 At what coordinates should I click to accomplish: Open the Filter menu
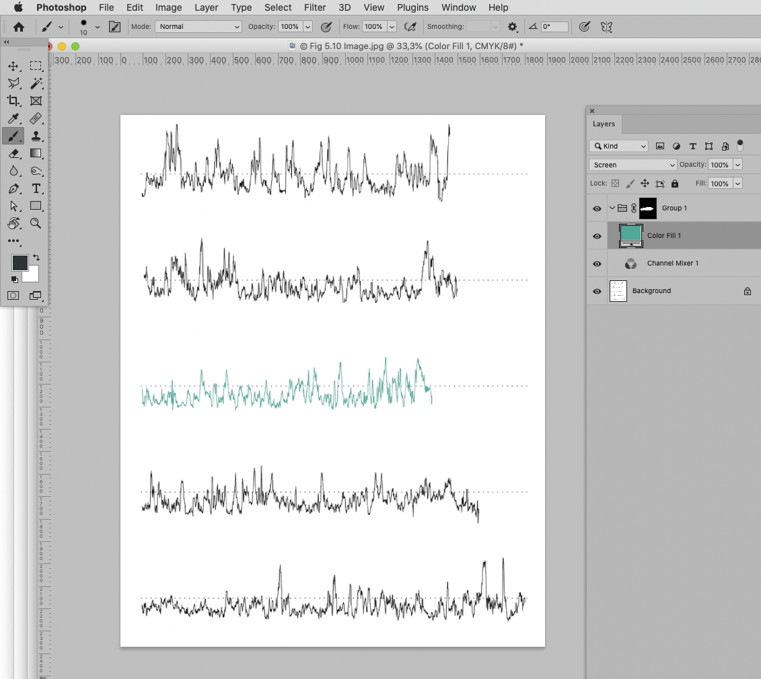coord(315,7)
